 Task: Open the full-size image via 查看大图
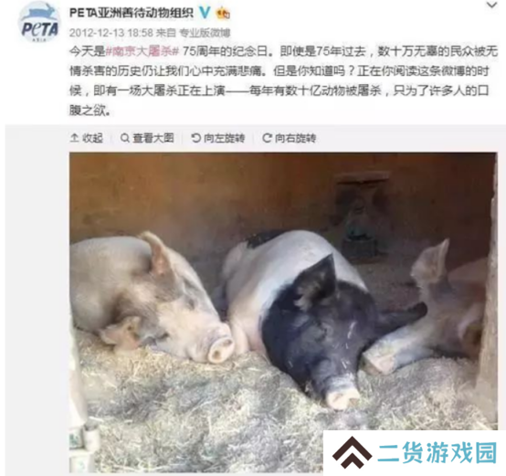(147, 138)
